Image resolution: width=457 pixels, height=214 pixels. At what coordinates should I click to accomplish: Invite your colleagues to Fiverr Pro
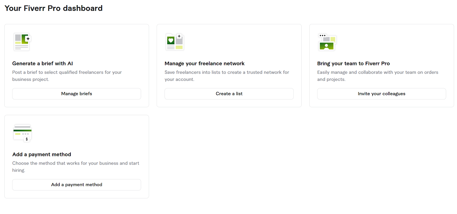coord(382,94)
